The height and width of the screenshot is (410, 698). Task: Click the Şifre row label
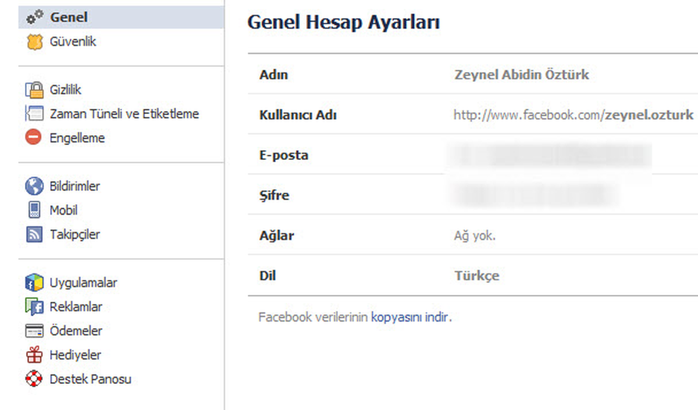coord(274,195)
